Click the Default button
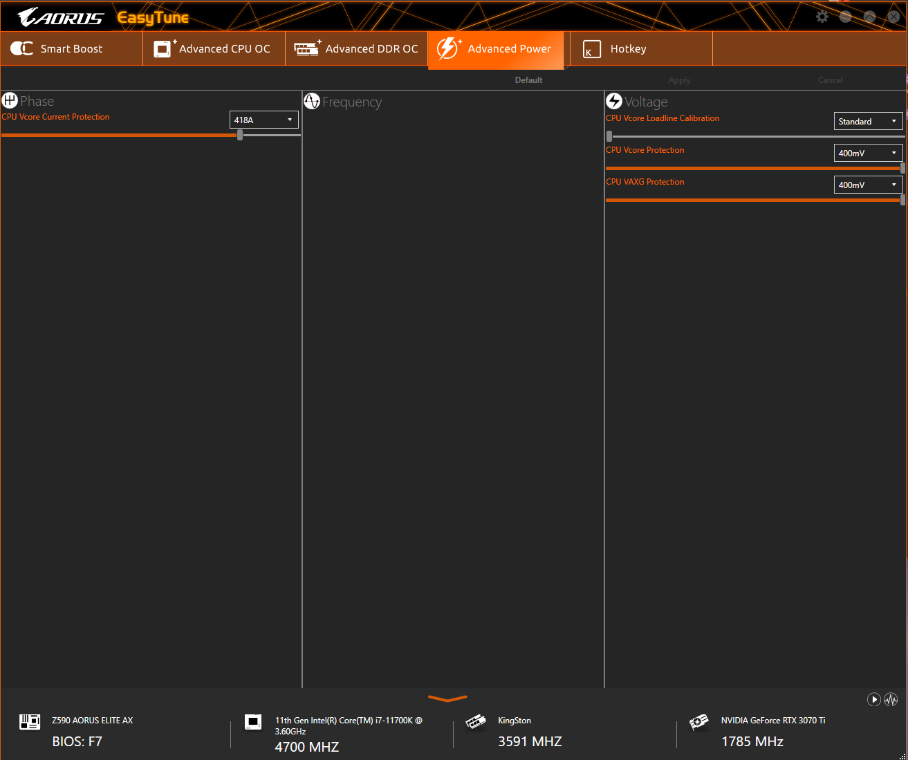 [528, 80]
